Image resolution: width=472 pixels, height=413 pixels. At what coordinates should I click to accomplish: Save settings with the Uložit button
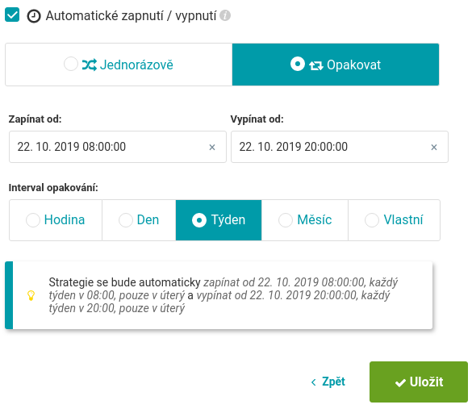419,382
